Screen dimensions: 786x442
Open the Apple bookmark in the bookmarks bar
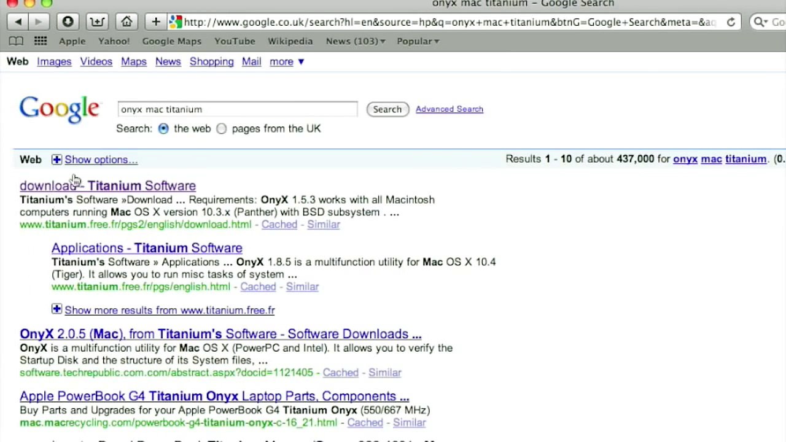tap(72, 41)
